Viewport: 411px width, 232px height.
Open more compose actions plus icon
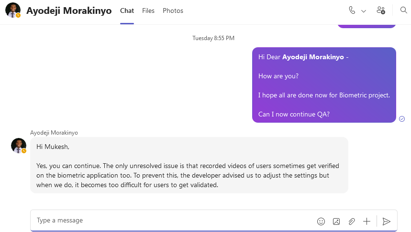(x=367, y=221)
